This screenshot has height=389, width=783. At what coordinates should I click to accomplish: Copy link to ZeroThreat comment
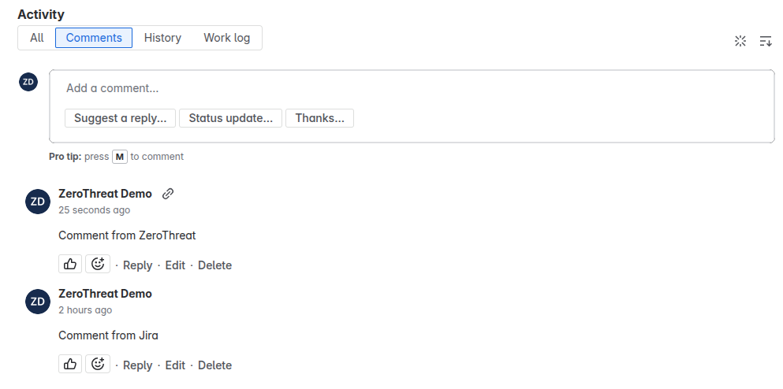(168, 194)
